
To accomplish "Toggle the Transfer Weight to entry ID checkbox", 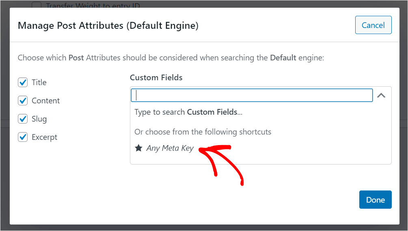I will coord(37,5).
